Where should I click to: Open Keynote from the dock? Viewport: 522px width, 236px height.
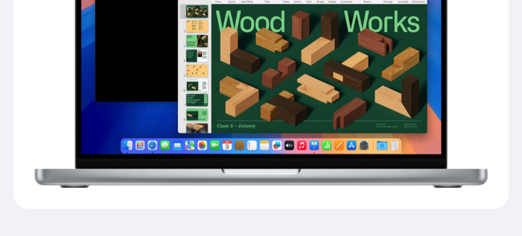314,146
